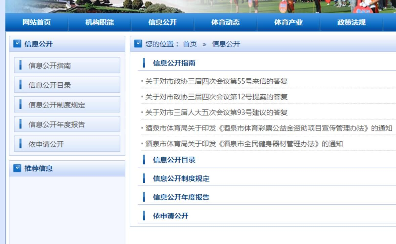
Task: Open the 体育动态 navigation tab
Action: [x=225, y=23]
